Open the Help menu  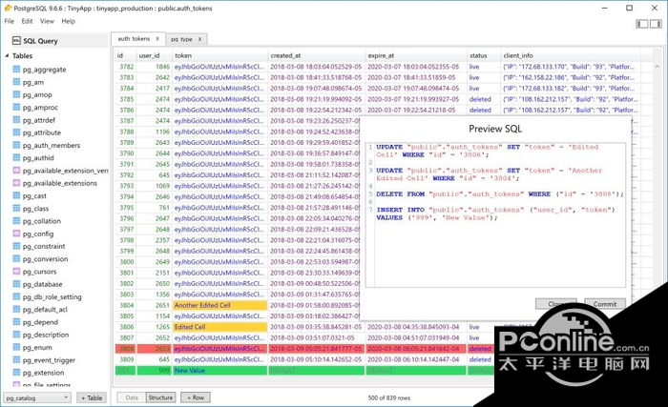click(x=68, y=21)
